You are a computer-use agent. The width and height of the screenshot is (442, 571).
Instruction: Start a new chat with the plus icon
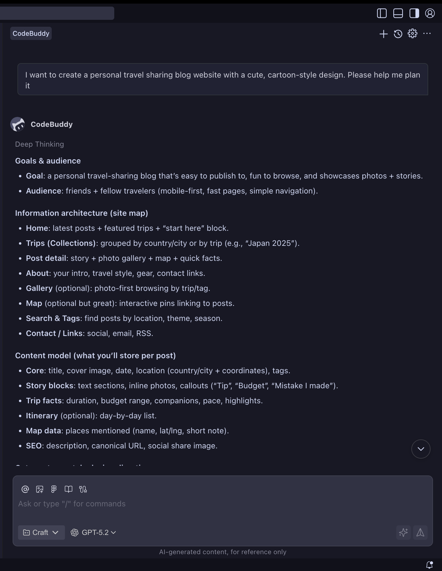click(384, 34)
